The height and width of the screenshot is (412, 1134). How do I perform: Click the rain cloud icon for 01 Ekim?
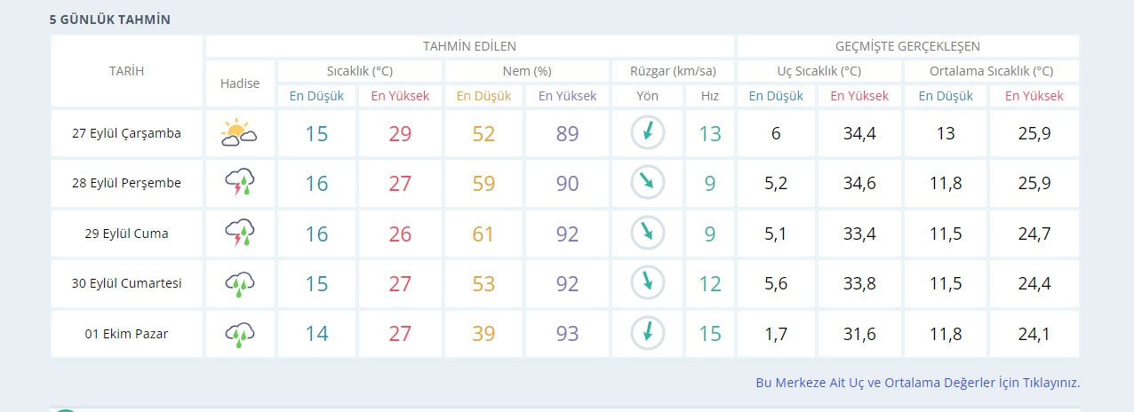[239, 334]
